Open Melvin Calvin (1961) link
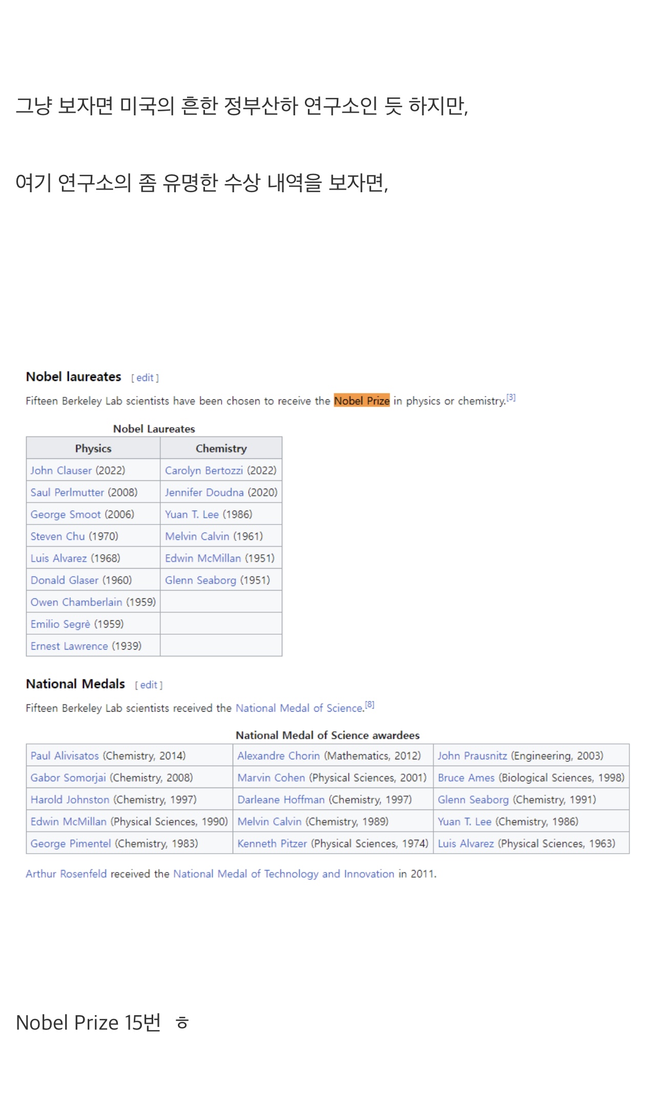 pyautogui.click(x=197, y=536)
